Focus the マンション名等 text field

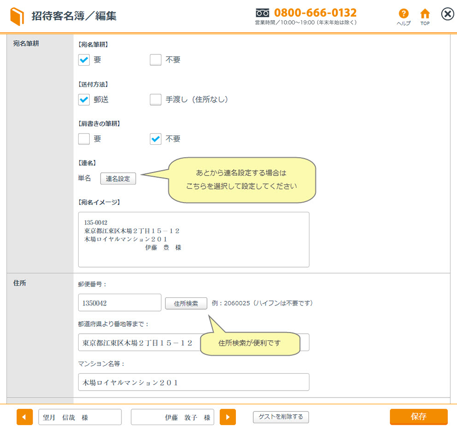194,382
